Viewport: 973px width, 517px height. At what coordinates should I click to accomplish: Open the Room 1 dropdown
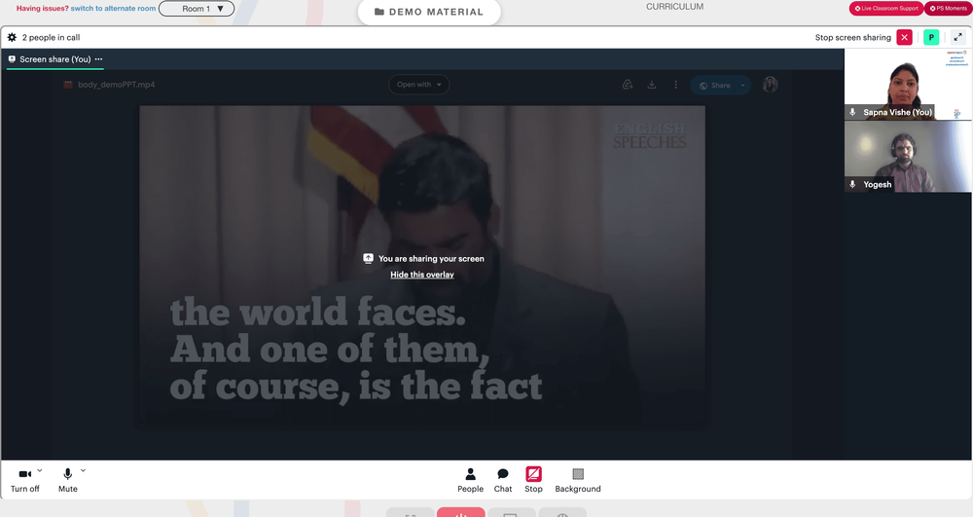coord(197,9)
